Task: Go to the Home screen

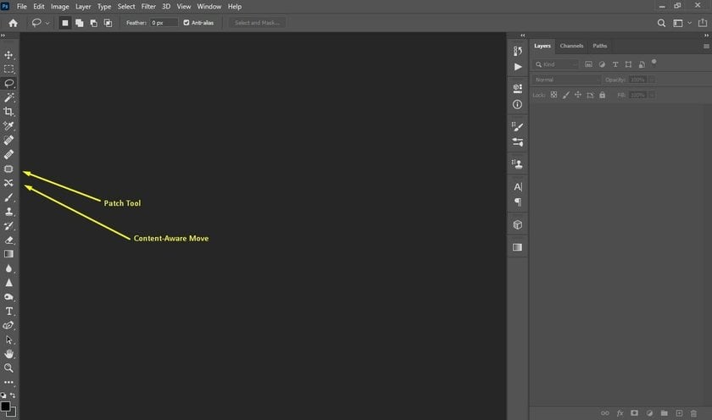Action: 14,23
